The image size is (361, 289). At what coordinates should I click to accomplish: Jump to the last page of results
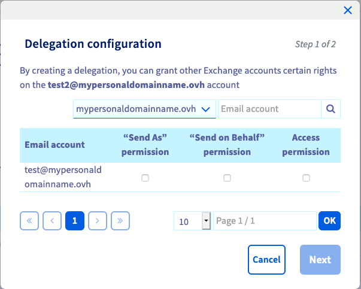120,221
